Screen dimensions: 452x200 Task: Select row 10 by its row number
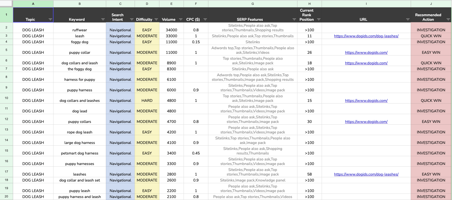pyautogui.click(x=6, y=98)
